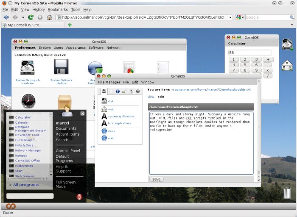Click the view link above the editor
The image size is (297, 217).
click(151, 97)
